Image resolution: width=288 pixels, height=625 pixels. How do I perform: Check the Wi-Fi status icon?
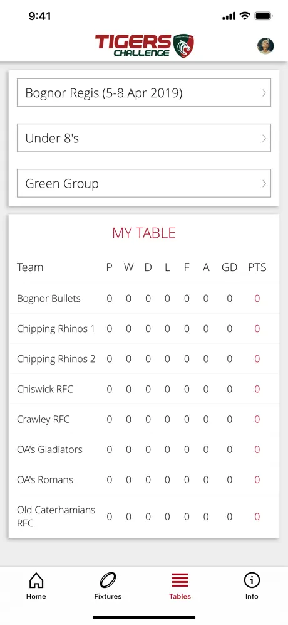[x=245, y=16]
